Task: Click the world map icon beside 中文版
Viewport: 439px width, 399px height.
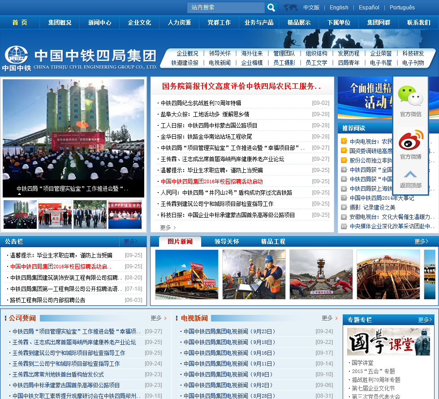Action: tap(290, 8)
